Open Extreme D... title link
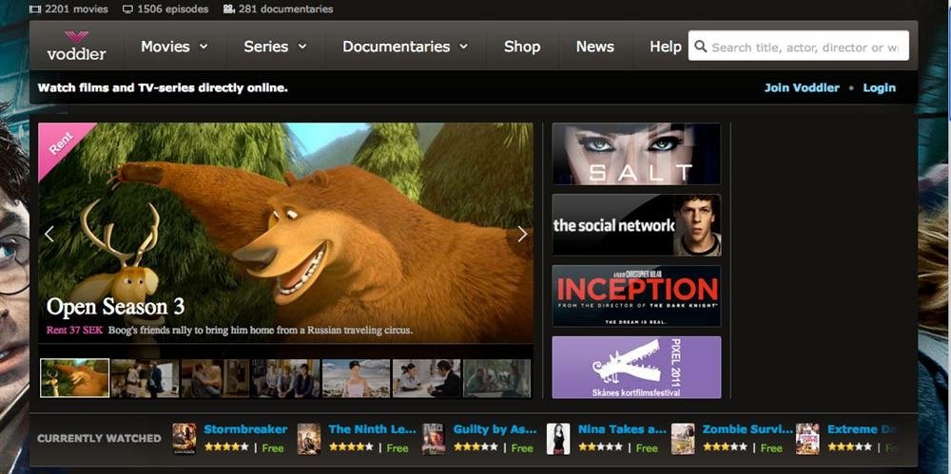Image resolution: width=951 pixels, height=474 pixels. 862,429
